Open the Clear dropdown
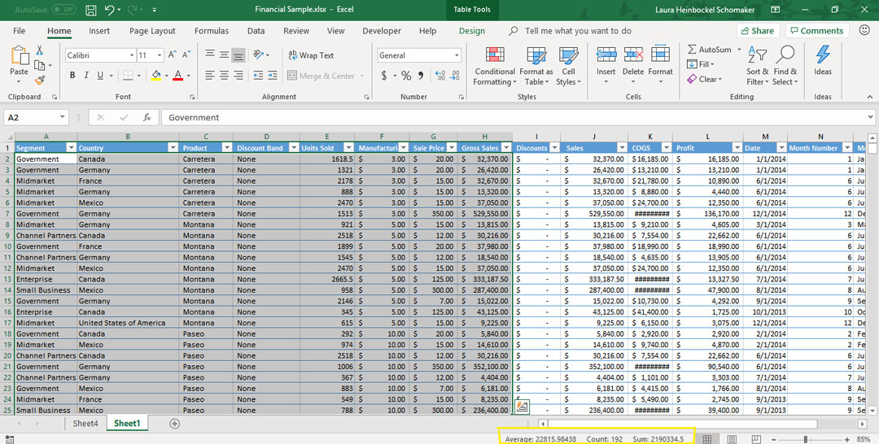The height and width of the screenshot is (444, 879). (x=705, y=80)
